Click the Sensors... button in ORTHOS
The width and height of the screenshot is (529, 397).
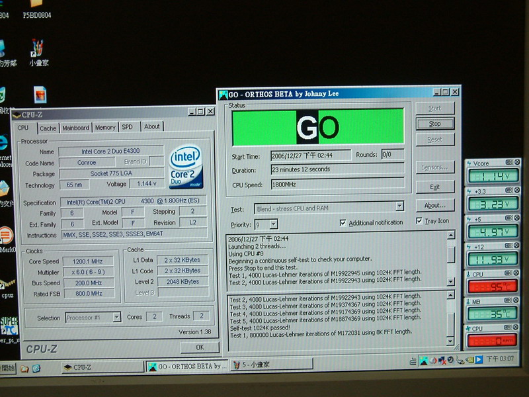point(435,167)
